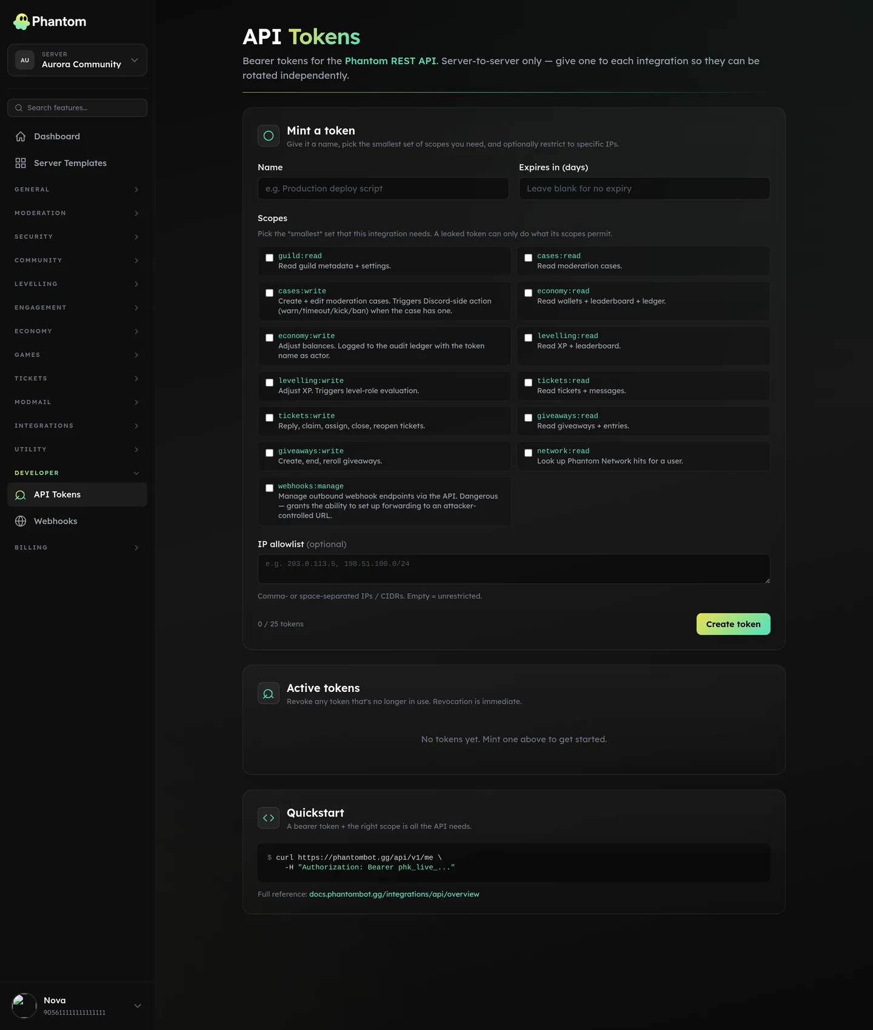This screenshot has width=873, height=1030.
Task: Check the economy:read scope
Action: (x=528, y=293)
